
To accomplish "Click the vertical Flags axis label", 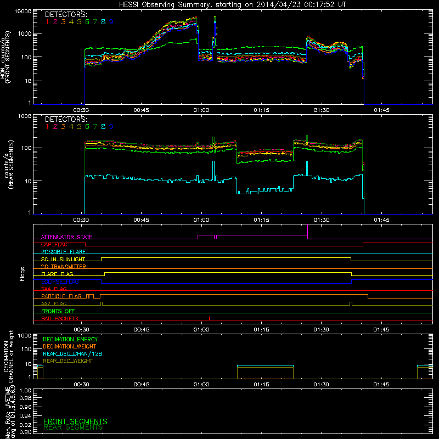I will pyautogui.click(x=22, y=274).
